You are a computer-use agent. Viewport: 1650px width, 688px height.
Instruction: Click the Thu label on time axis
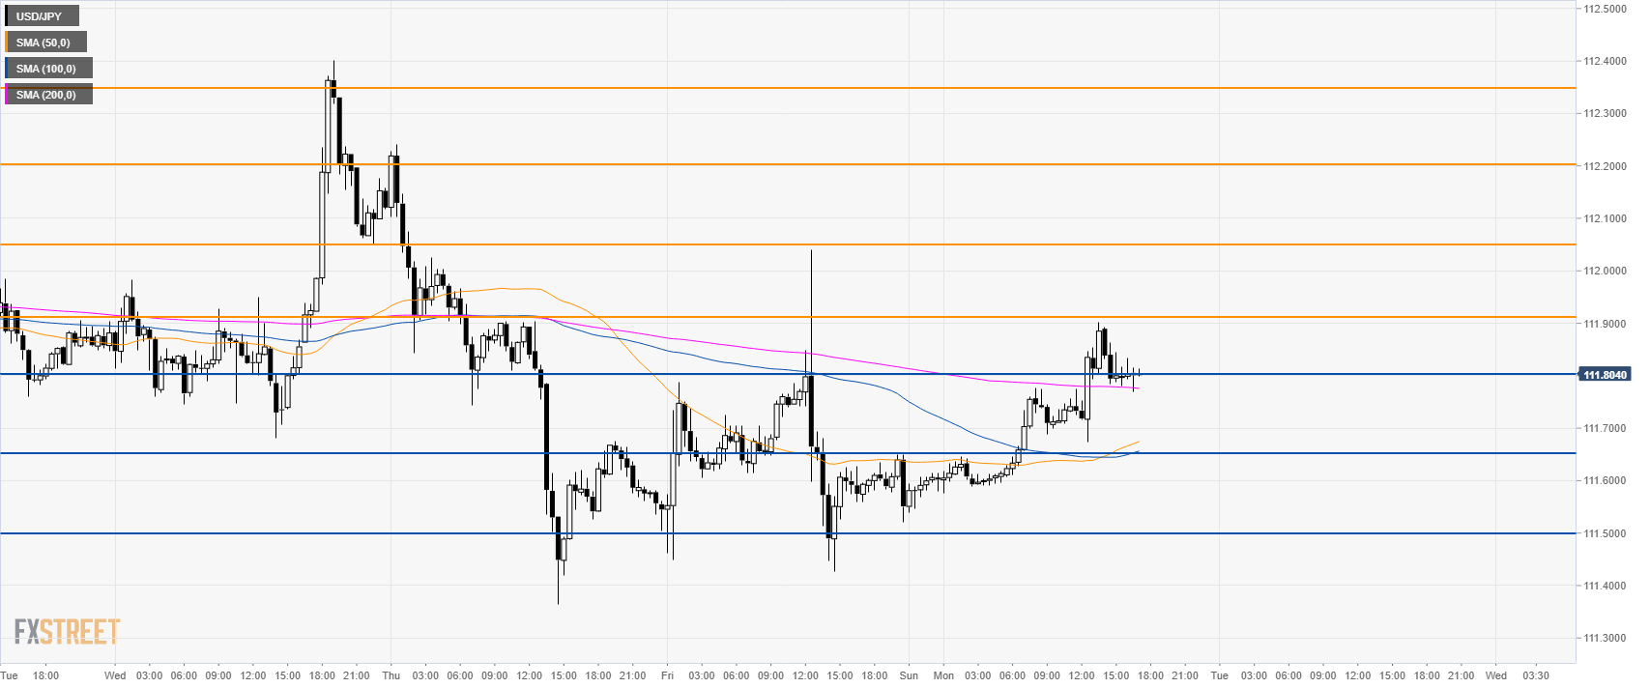[391, 675]
